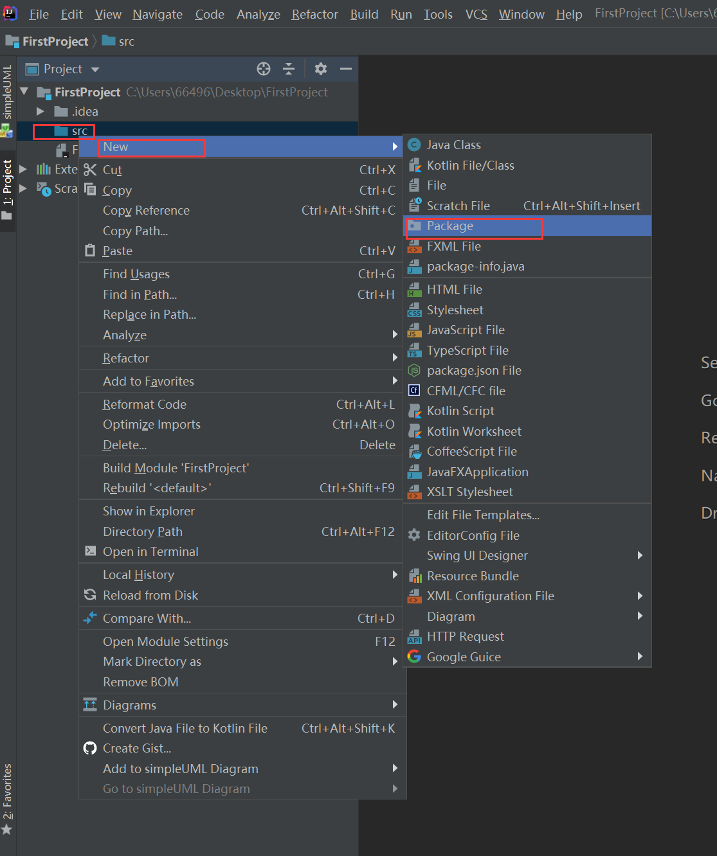Click the Java Class icon in New submenu

pos(415,145)
